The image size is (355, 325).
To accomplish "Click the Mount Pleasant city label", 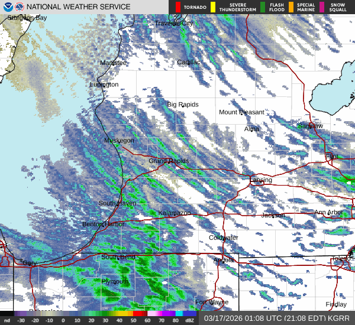I will [x=241, y=112].
